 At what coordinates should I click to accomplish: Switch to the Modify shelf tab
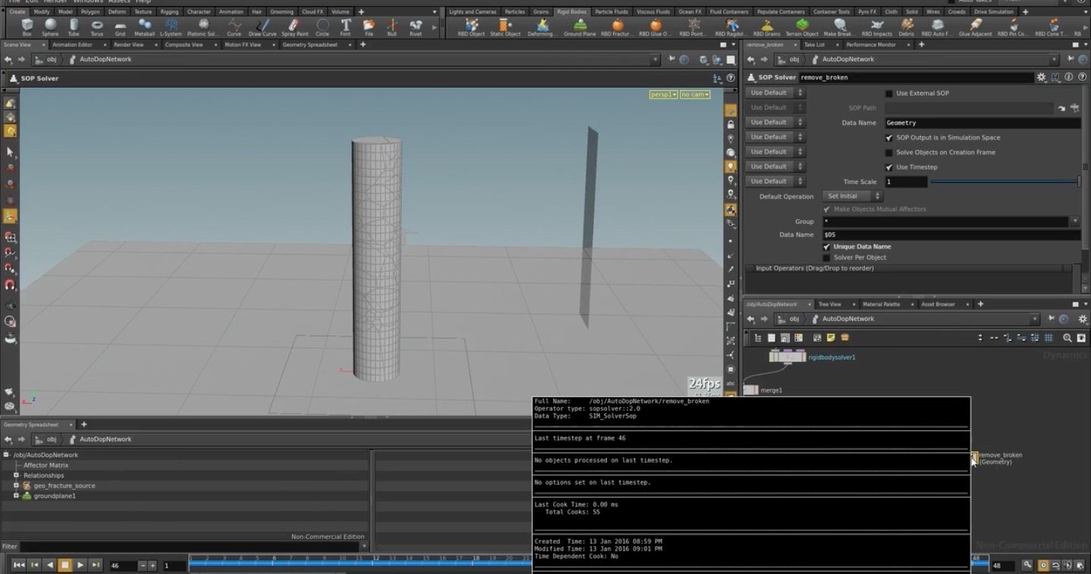42,12
